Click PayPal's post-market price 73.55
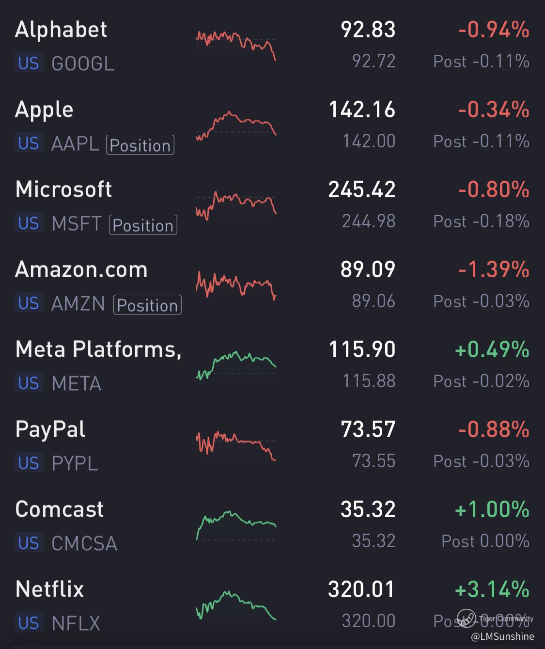This screenshot has height=649, width=545. [x=374, y=461]
